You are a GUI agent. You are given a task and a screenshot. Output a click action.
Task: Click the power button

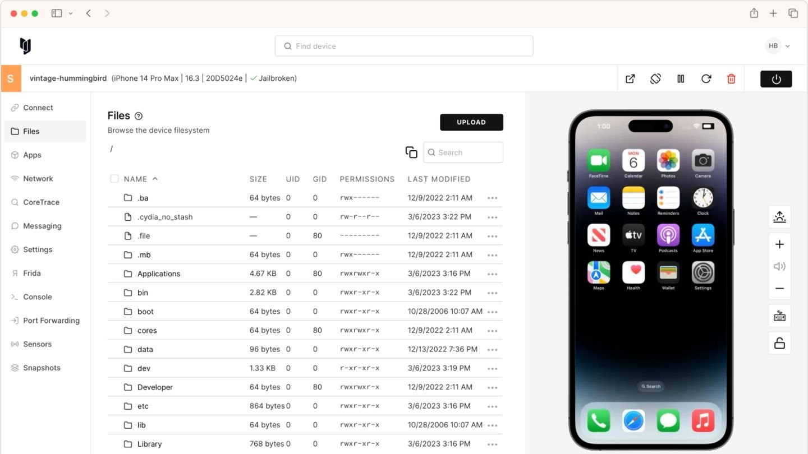click(776, 79)
